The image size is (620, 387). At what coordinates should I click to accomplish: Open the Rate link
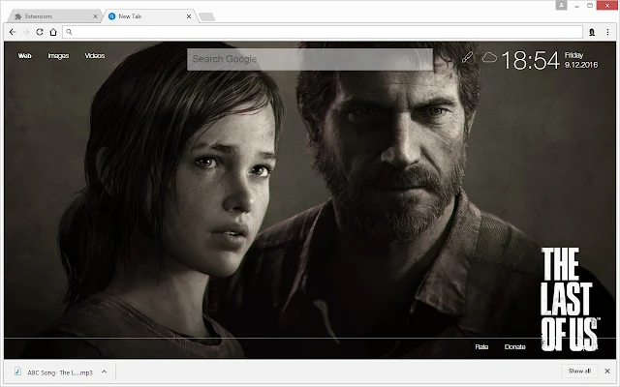pyautogui.click(x=481, y=346)
